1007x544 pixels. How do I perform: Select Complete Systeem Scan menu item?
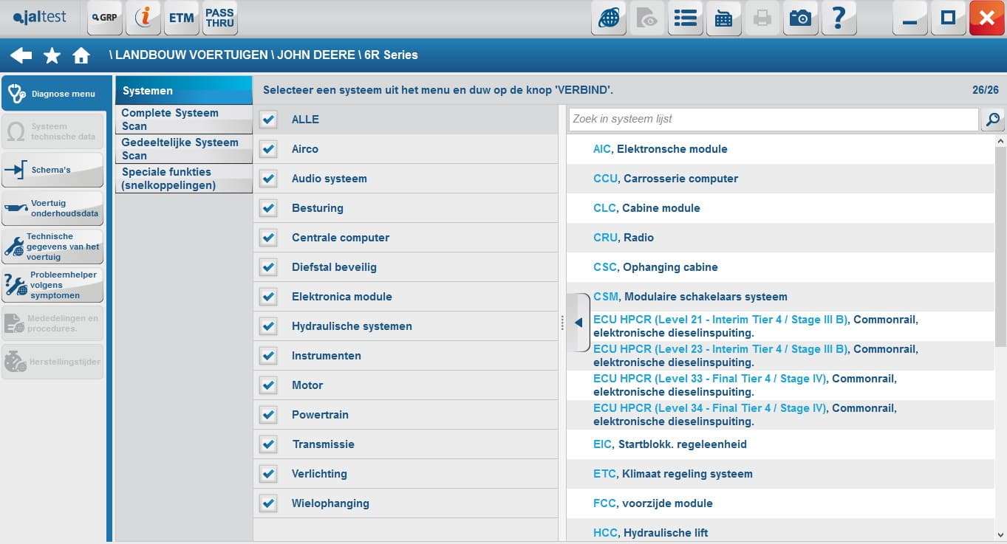(x=184, y=120)
